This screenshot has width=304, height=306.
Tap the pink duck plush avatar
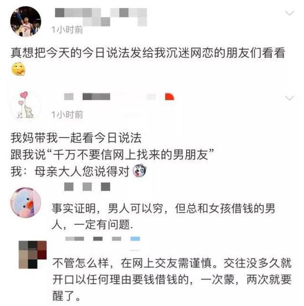pyautogui.click(x=25, y=203)
